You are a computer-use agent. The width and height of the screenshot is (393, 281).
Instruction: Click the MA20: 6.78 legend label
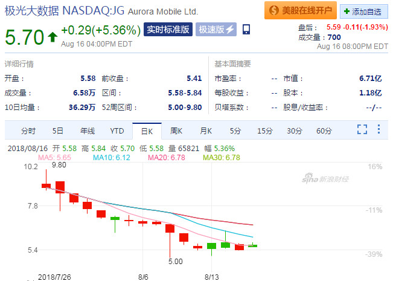pos(167,158)
